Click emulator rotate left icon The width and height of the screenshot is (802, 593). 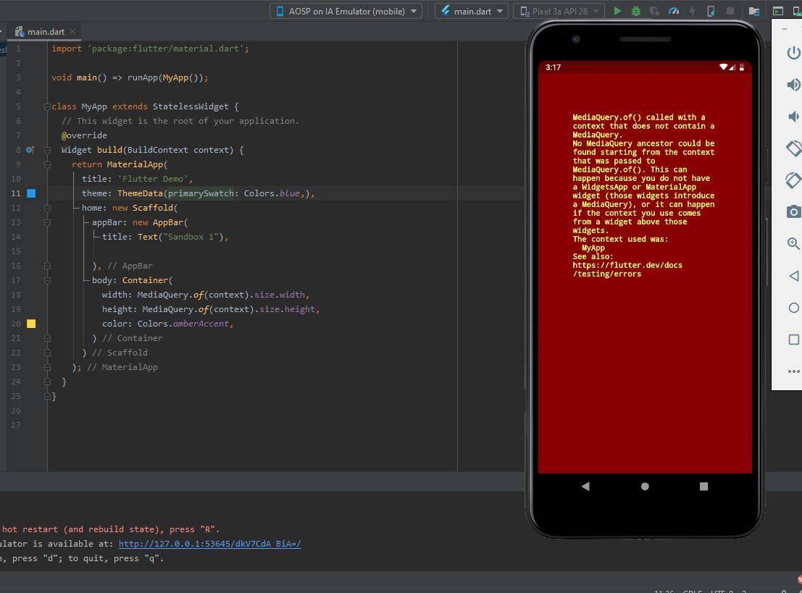click(793, 148)
